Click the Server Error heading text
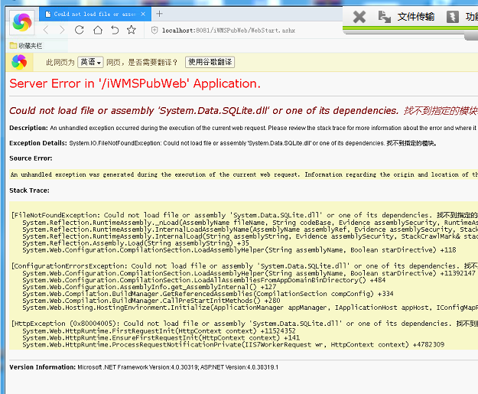 135,83
